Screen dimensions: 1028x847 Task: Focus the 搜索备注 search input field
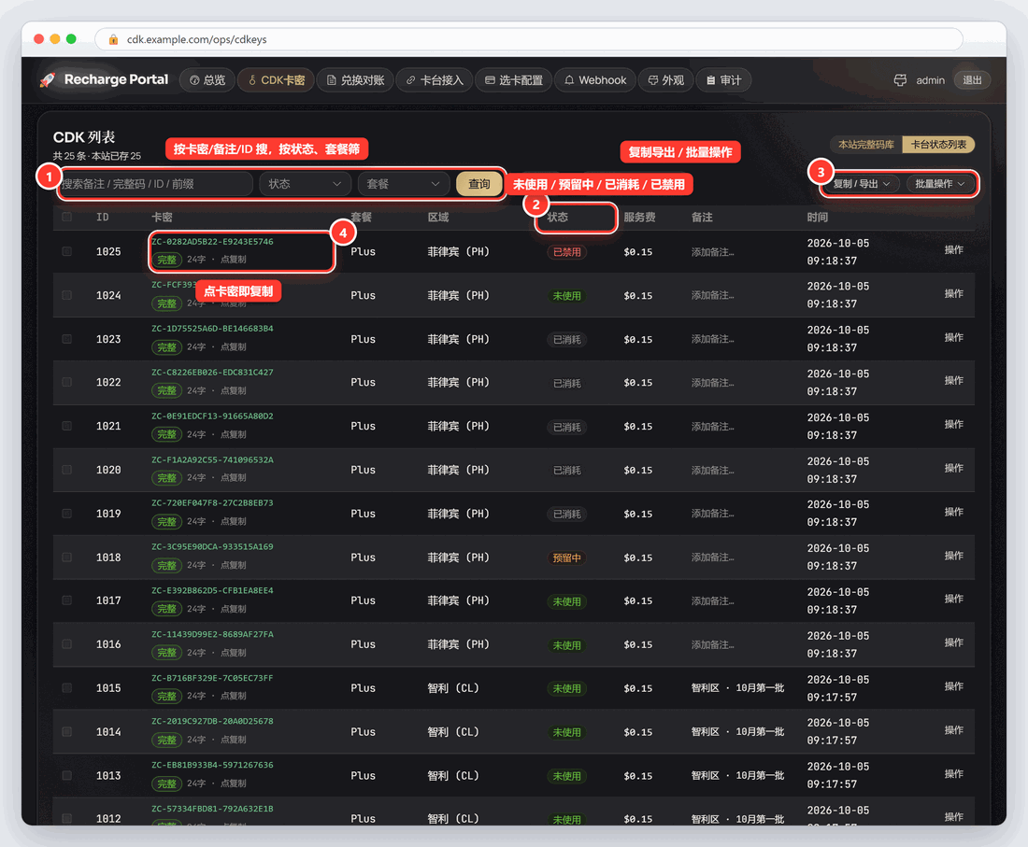[x=155, y=184]
